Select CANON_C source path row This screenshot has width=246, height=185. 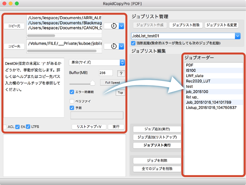[x=64, y=28]
